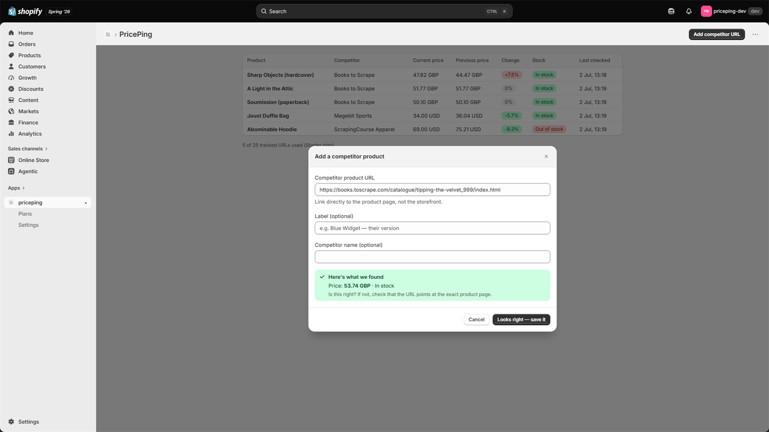
Task: Click the Agentic channel icon
Action: pyautogui.click(x=11, y=171)
